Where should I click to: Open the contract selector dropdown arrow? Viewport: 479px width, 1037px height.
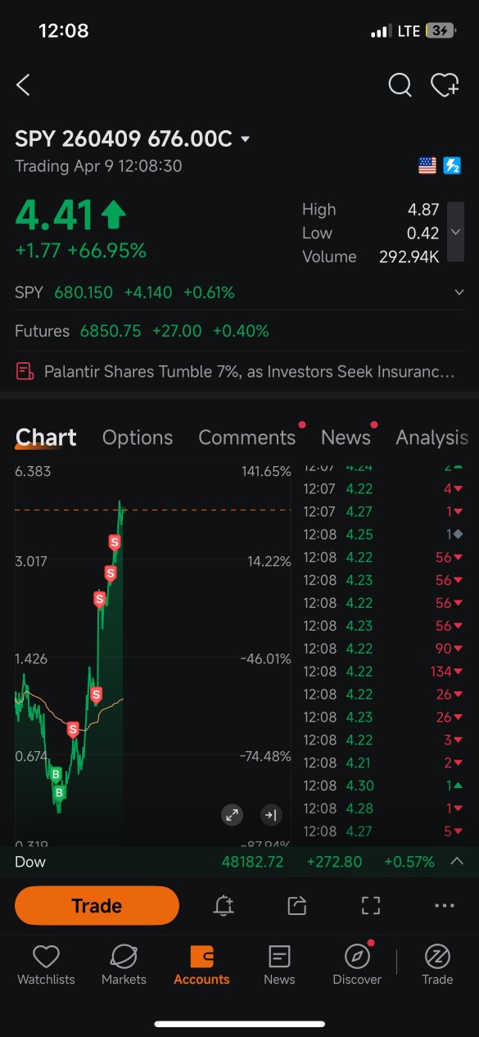[245, 139]
